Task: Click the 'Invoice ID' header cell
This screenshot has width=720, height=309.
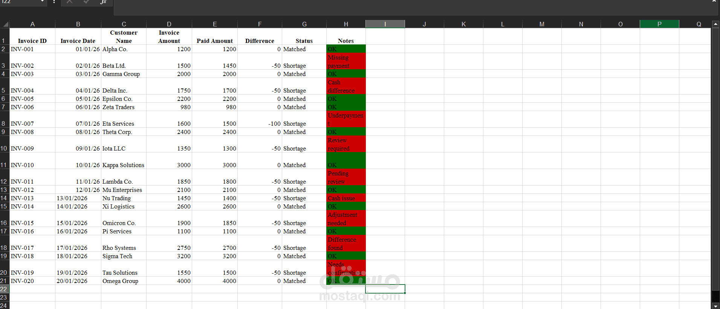Action: tap(32, 37)
